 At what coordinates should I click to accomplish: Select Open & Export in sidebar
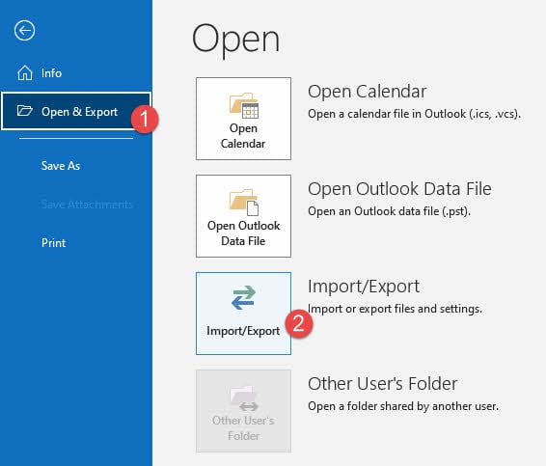(76, 112)
